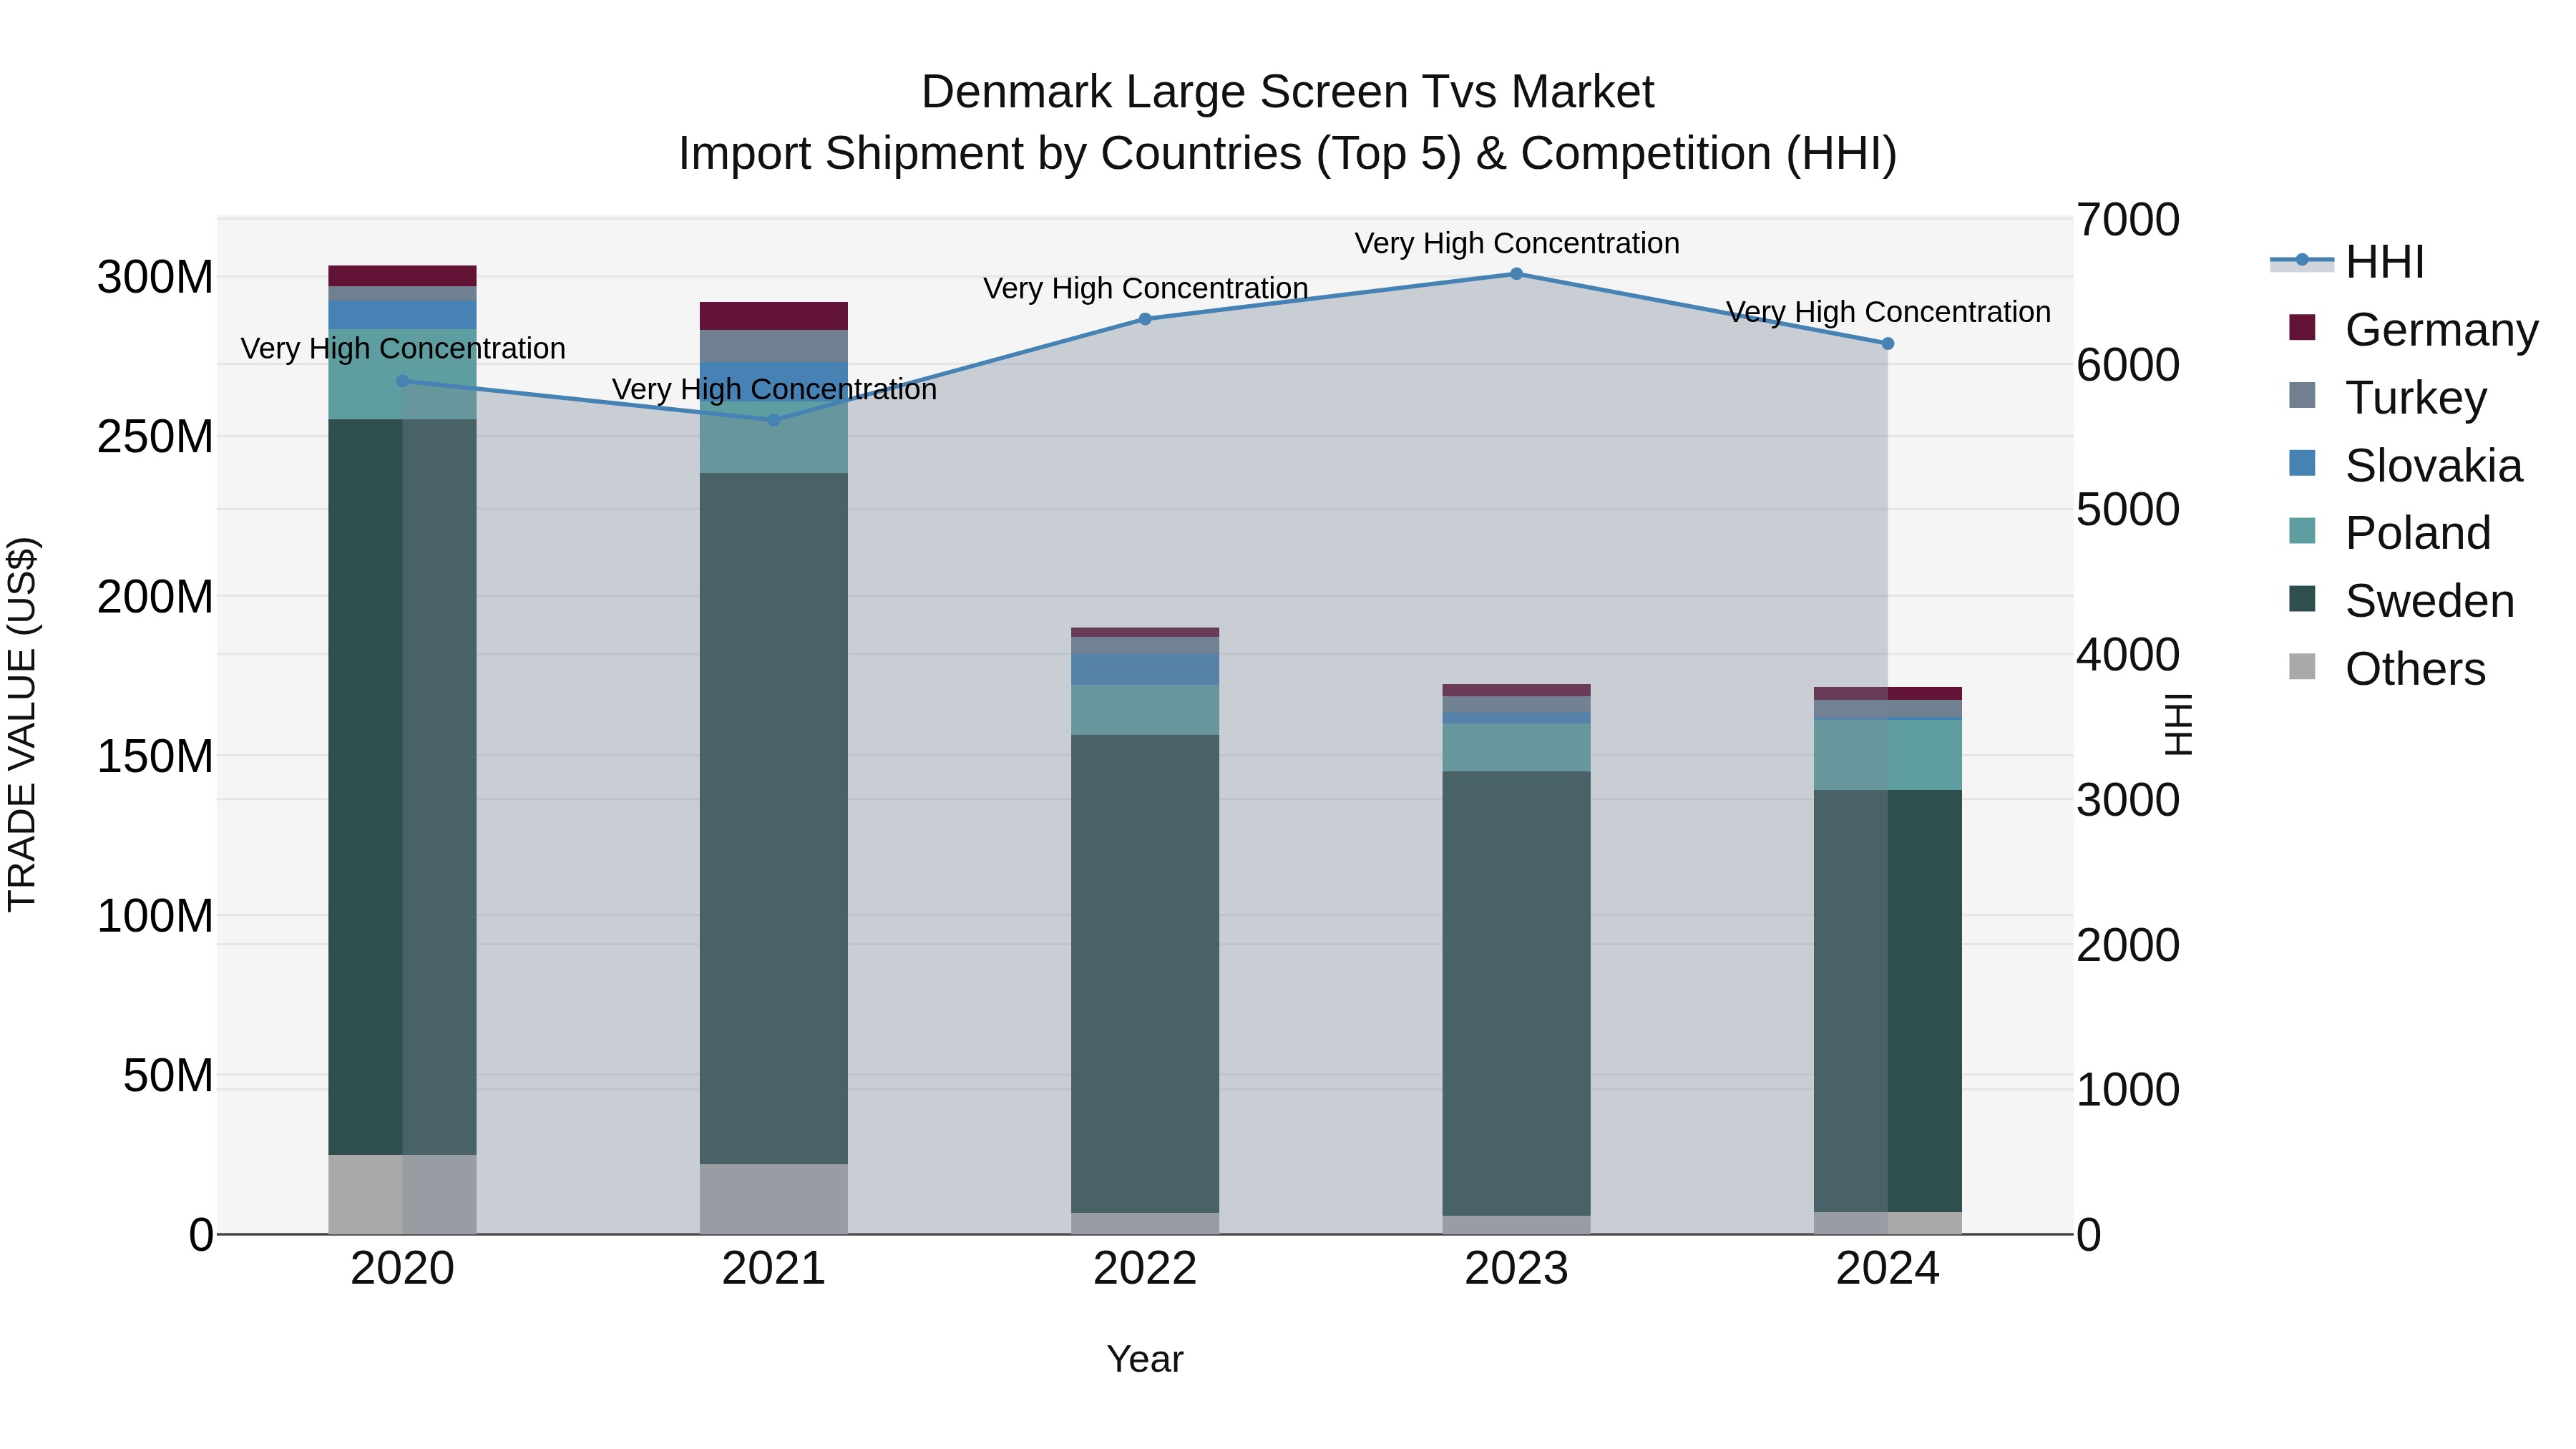Click the Sweden segment in 2023 bar
The width and height of the screenshot is (2576, 1449).
coord(1517,994)
